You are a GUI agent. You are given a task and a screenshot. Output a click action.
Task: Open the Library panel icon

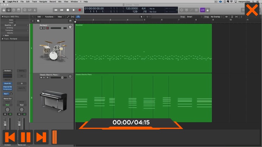coord(4,10)
